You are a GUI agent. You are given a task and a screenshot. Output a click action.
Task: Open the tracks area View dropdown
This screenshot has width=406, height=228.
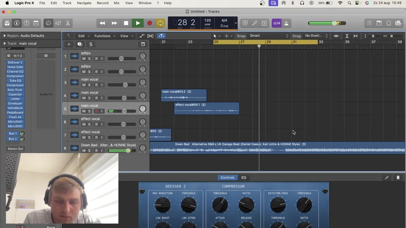[127, 36]
